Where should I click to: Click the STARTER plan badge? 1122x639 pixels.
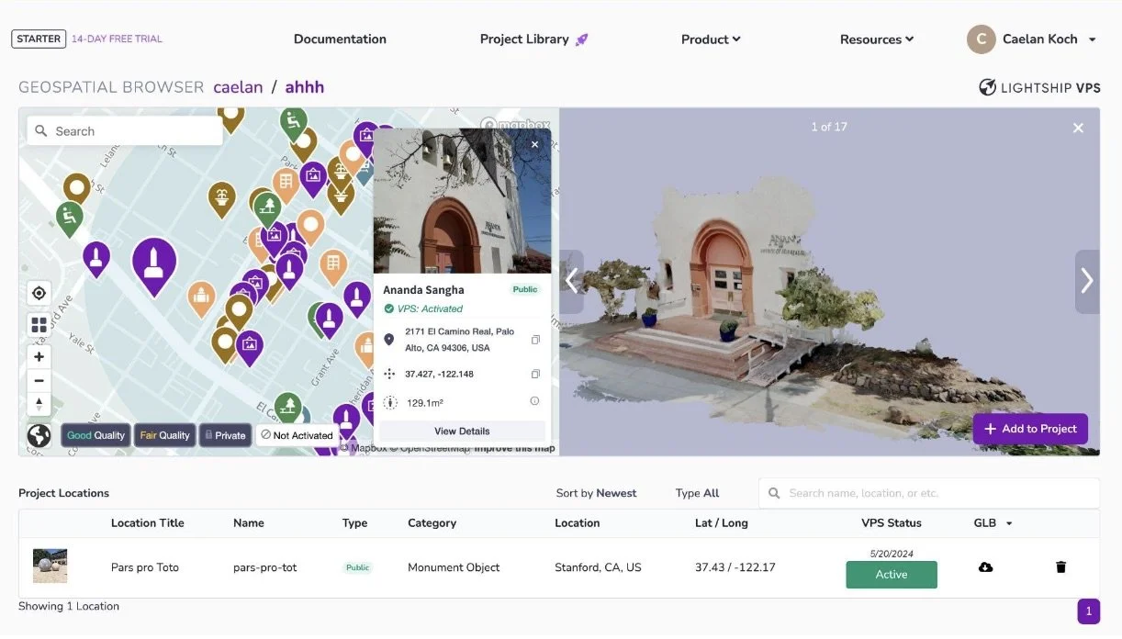(39, 39)
